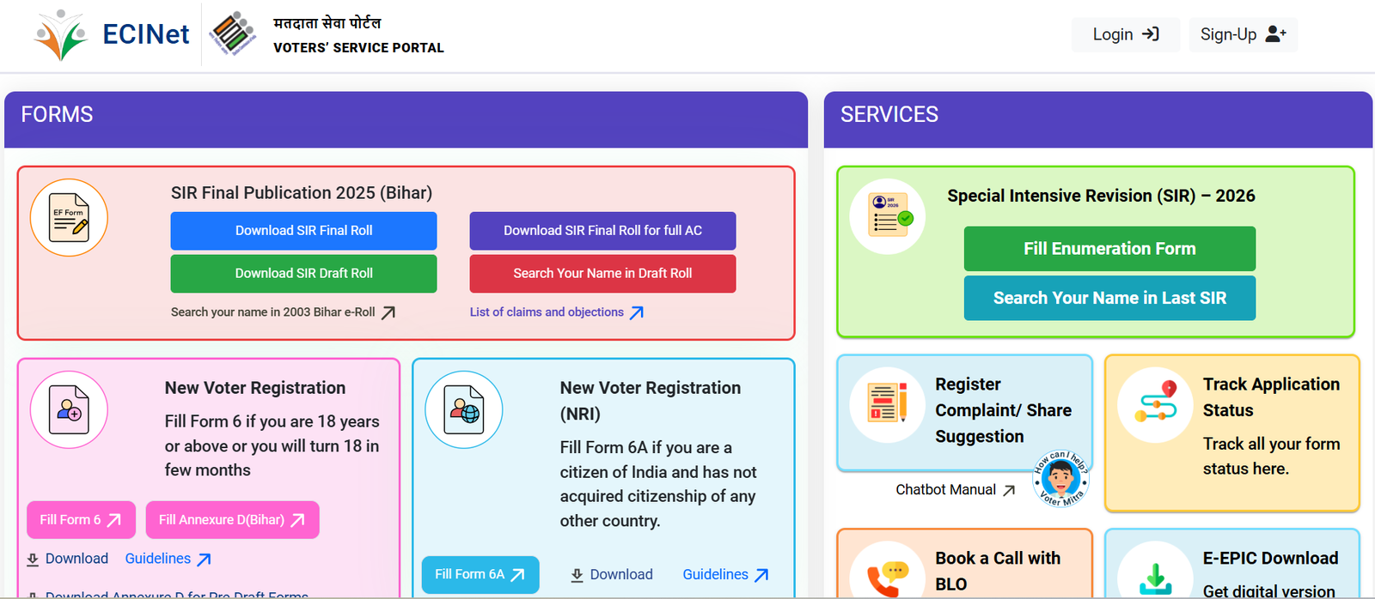Open the Voter Mitra chatbot assistant
1375x599 pixels.
click(1060, 482)
